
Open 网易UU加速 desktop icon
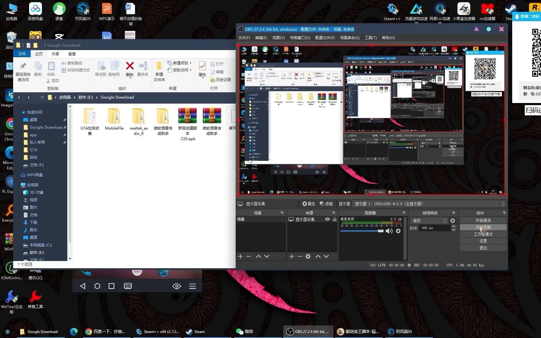(x=440, y=12)
